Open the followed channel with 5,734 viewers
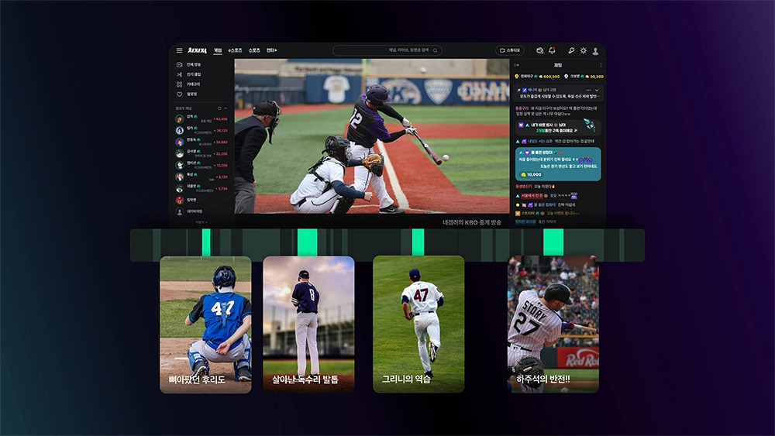The width and height of the screenshot is (775, 436). point(201,189)
